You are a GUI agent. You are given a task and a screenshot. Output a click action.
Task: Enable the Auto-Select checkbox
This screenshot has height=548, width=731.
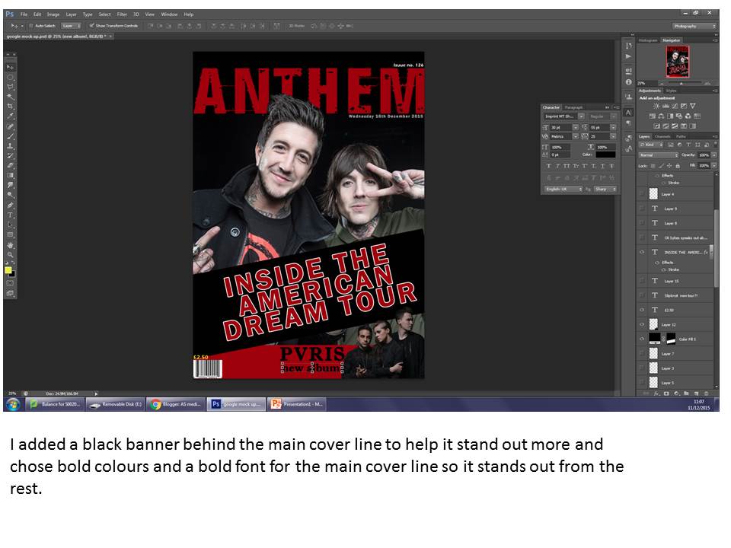(x=31, y=26)
